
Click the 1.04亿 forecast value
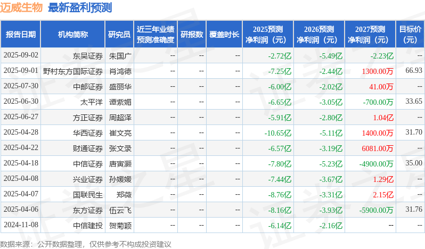383,118
